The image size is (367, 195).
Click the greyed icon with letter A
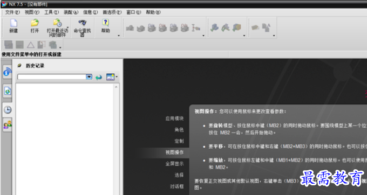pyautogui.click(x=266, y=27)
